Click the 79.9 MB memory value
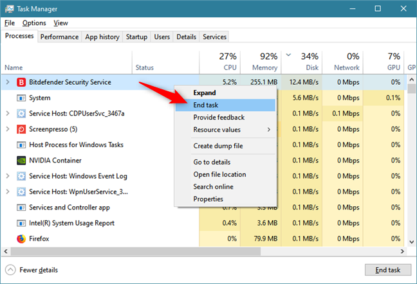417x284 pixels. (x=266, y=239)
